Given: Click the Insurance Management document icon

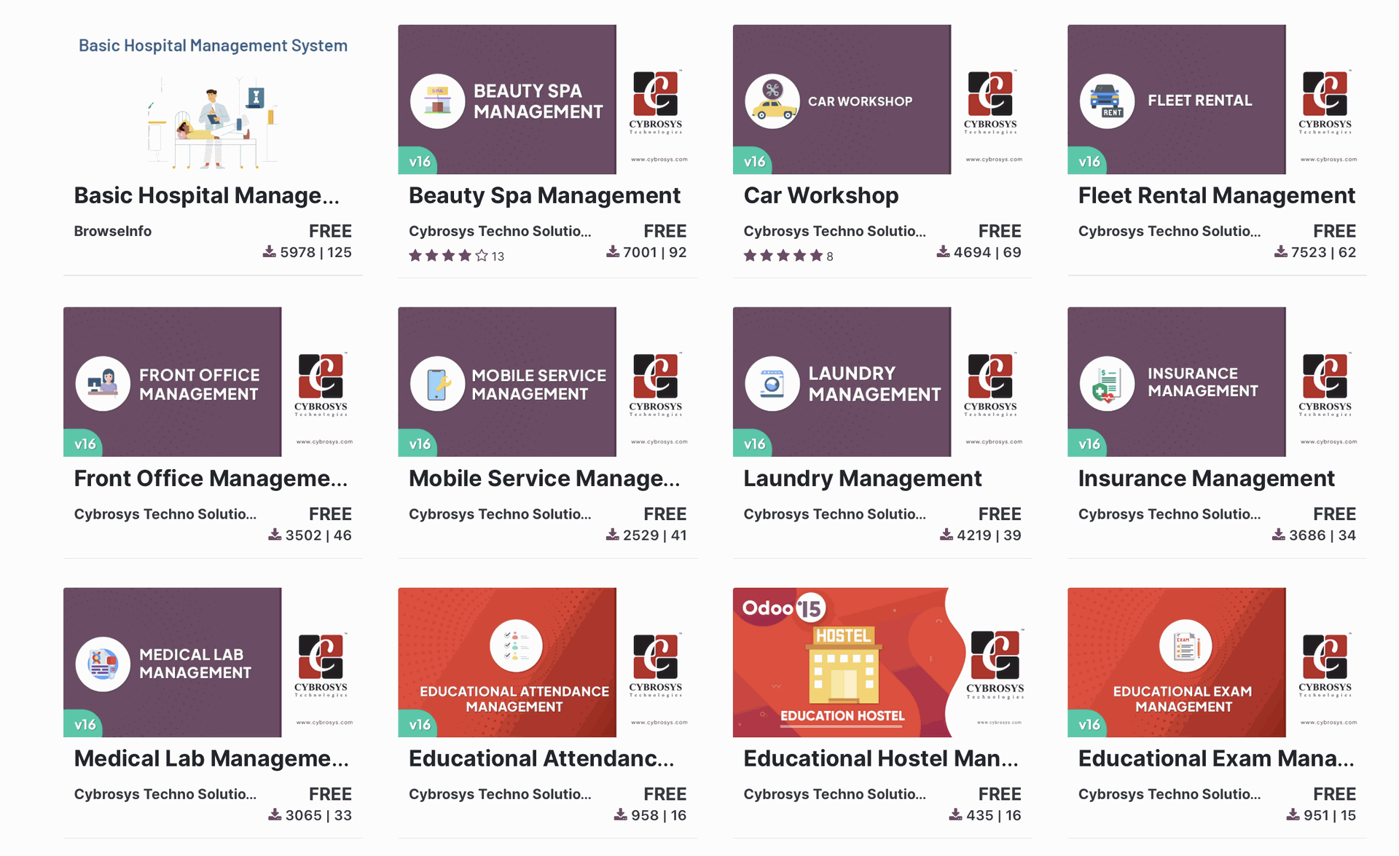Looking at the screenshot, I should click(x=1107, y=384).
